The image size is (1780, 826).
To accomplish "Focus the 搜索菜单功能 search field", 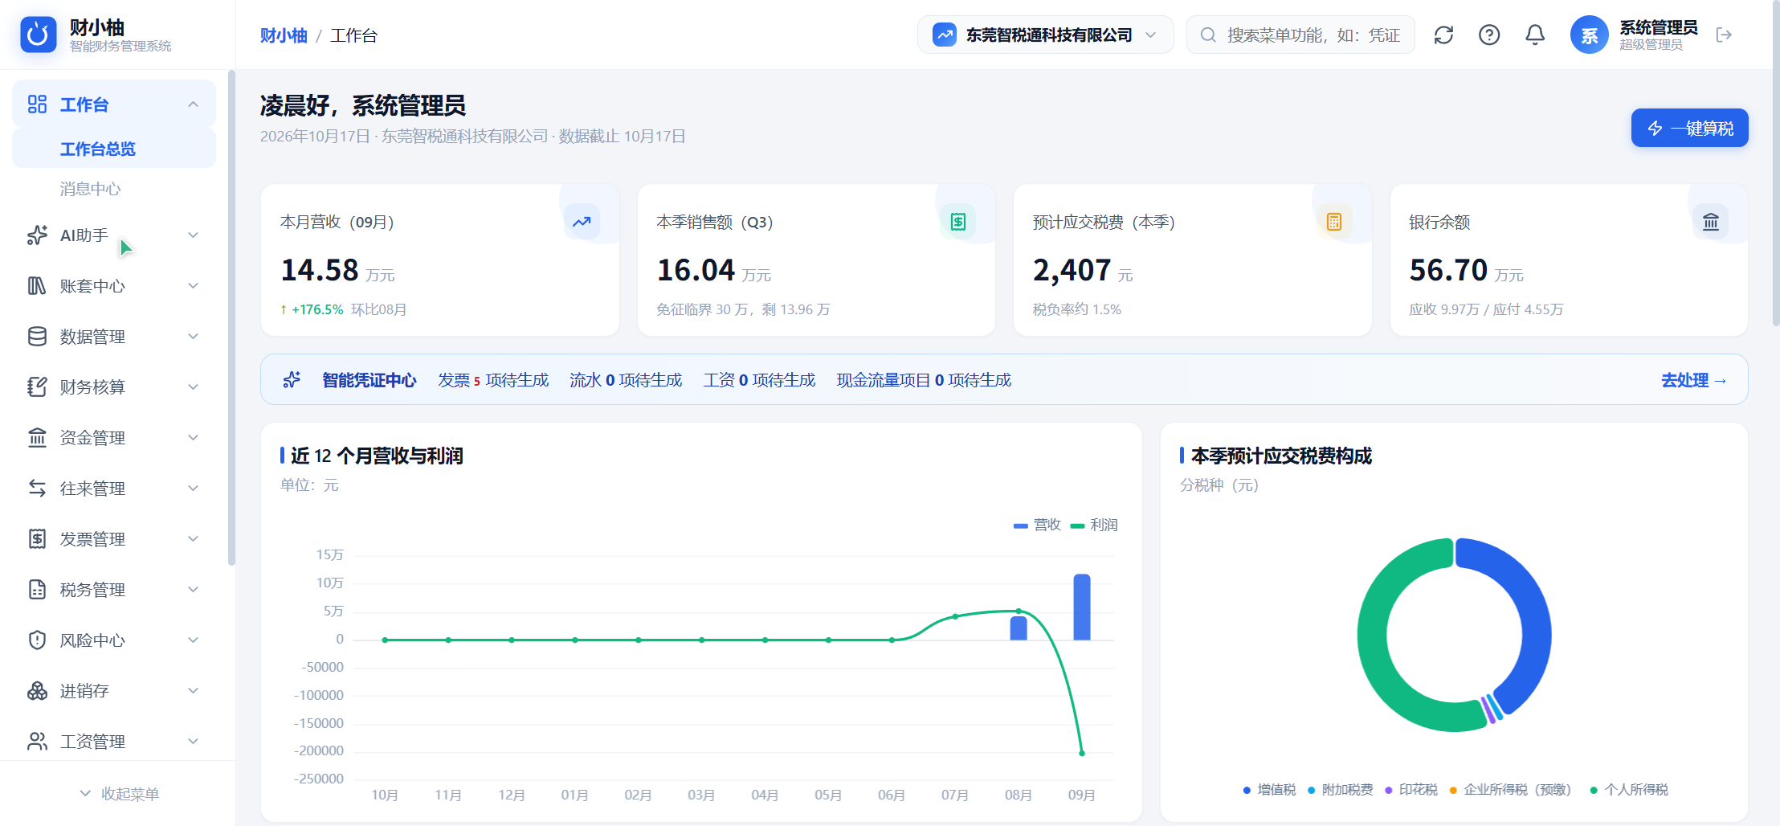I will [1300, 35].
